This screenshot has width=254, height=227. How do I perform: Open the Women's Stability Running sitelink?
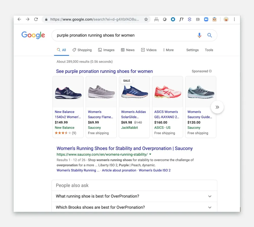[x=78, y=170]
